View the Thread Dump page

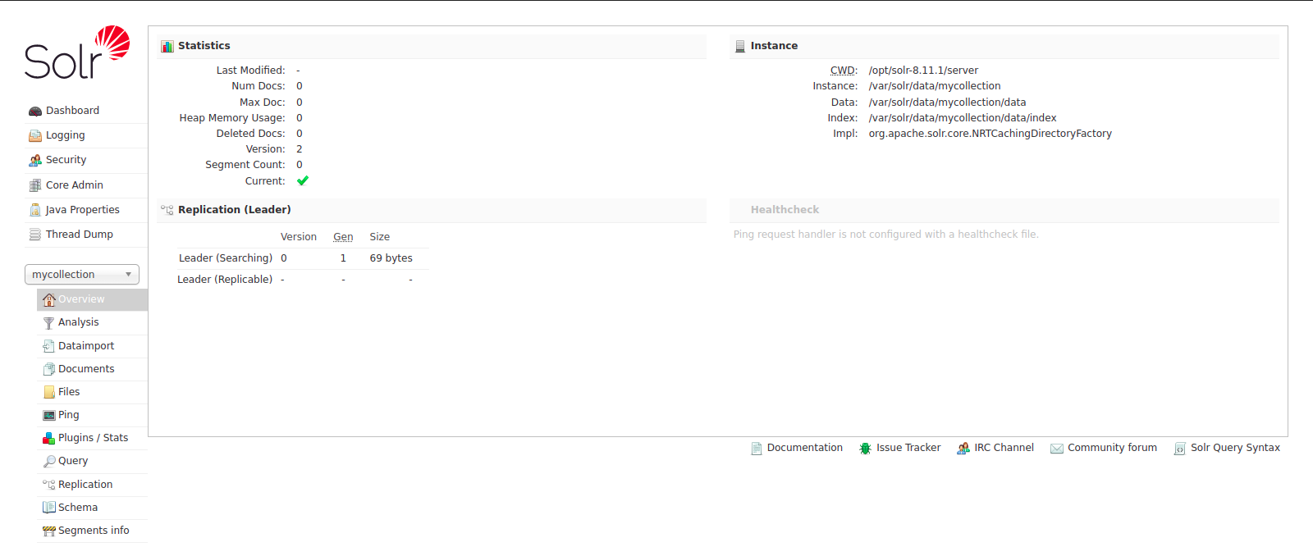point(80,235)
